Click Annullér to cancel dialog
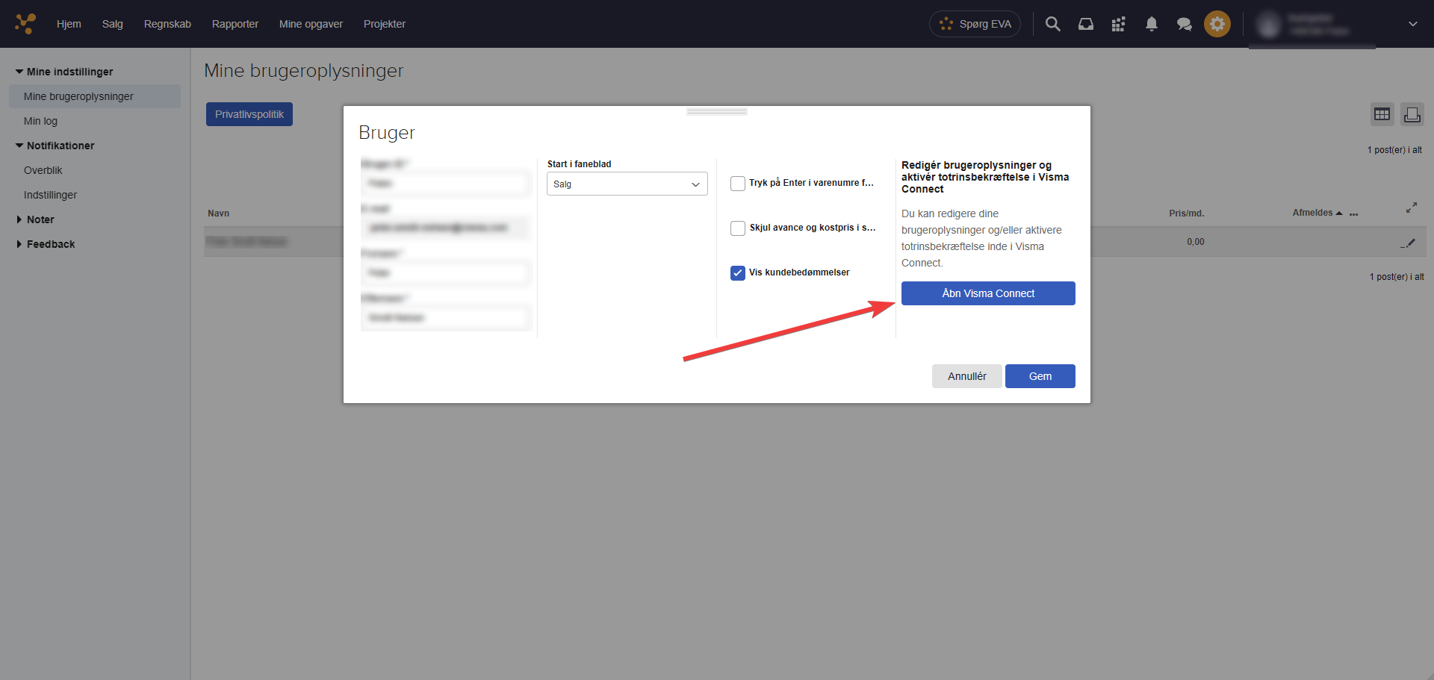The image size is (1434, 680). click(967, 376)
